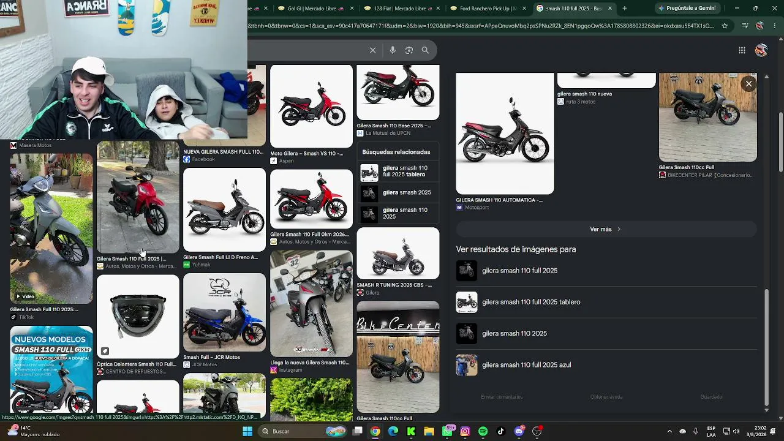The width and height of the screenshot is (784, 441).
Task: Bookmark this page with the star icon
Action: (x=725, y=26)
